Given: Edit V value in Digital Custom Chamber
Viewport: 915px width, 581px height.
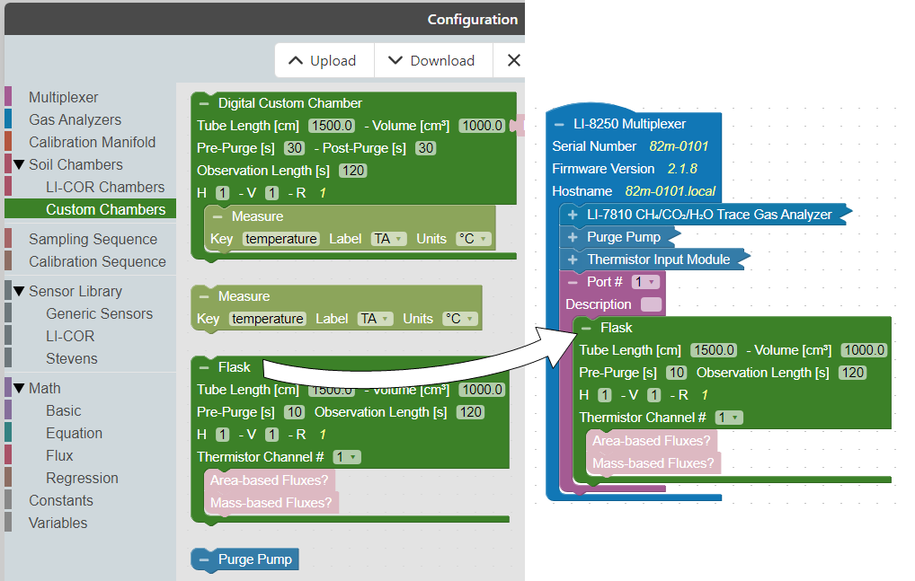Looking at the screenshot, I should click(272, 193).
